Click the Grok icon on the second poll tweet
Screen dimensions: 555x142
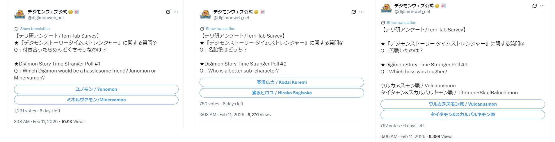[353, 12]
